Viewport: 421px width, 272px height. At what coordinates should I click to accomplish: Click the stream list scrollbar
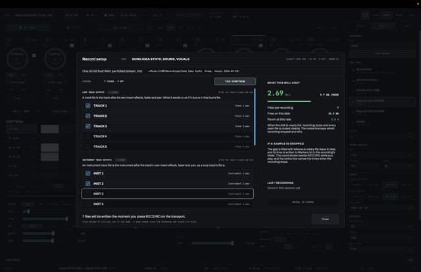coord(255,117)
